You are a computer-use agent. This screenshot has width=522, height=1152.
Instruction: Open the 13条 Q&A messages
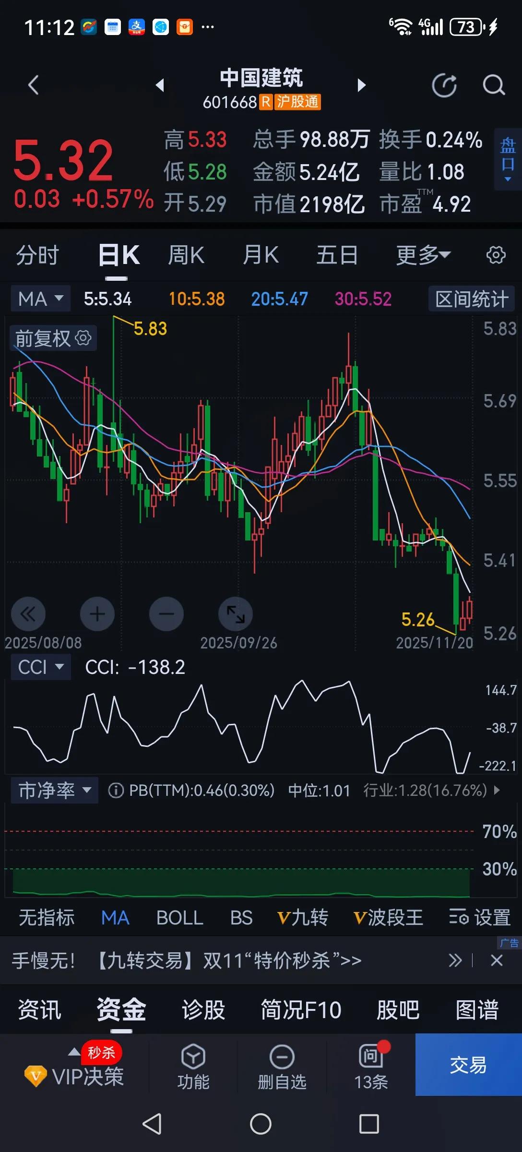[x=371, y=1067]
